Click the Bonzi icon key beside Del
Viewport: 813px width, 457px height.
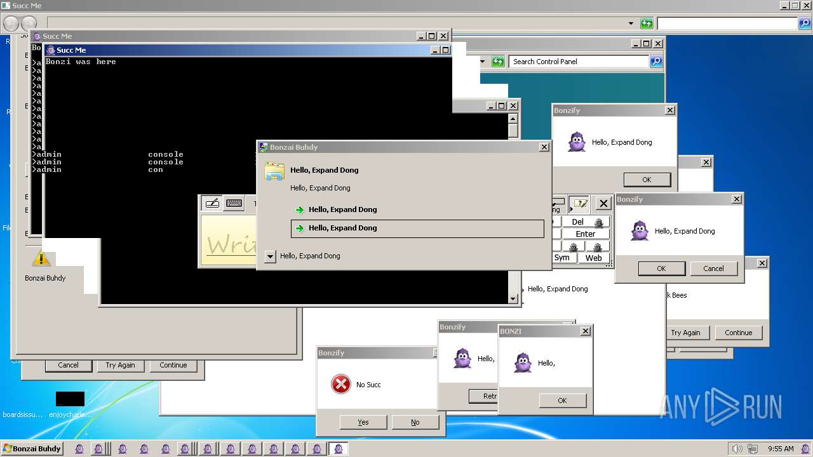[x=599, y=222]
